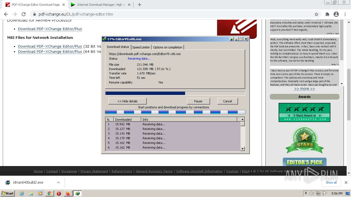The height and width of the screenshot is (197, 351).
Task: Click Hide details button
Action: point(128,101)
